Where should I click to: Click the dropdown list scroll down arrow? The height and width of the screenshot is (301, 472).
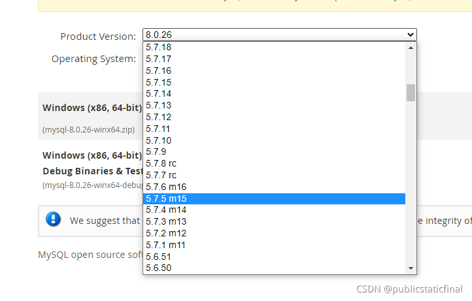pyautogui.click(x=411, y=268)
